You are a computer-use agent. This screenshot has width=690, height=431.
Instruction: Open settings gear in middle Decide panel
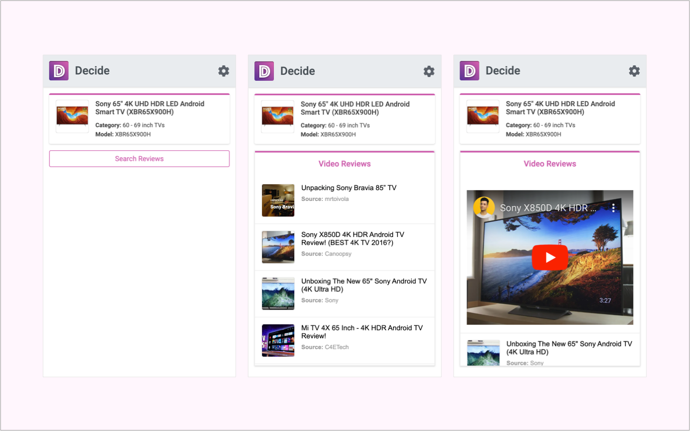(x=429, y=71)
